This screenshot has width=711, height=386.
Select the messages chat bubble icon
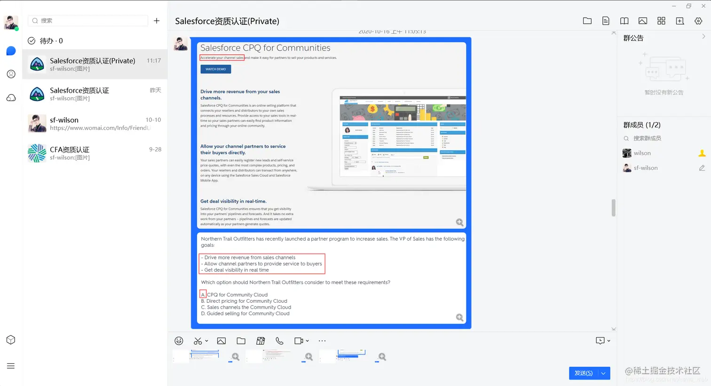[11, 51]
